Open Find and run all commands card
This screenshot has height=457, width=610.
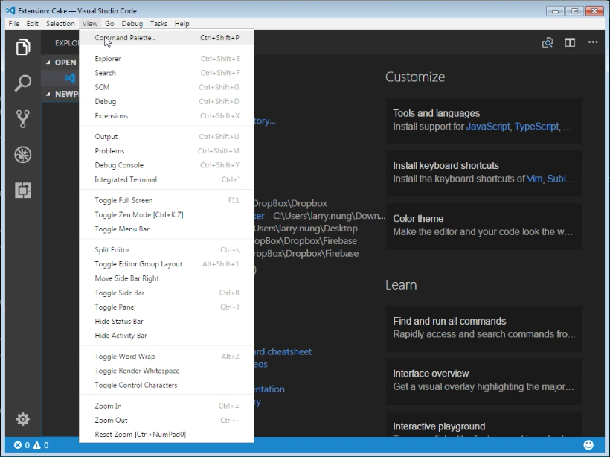[x=484, y=329]
